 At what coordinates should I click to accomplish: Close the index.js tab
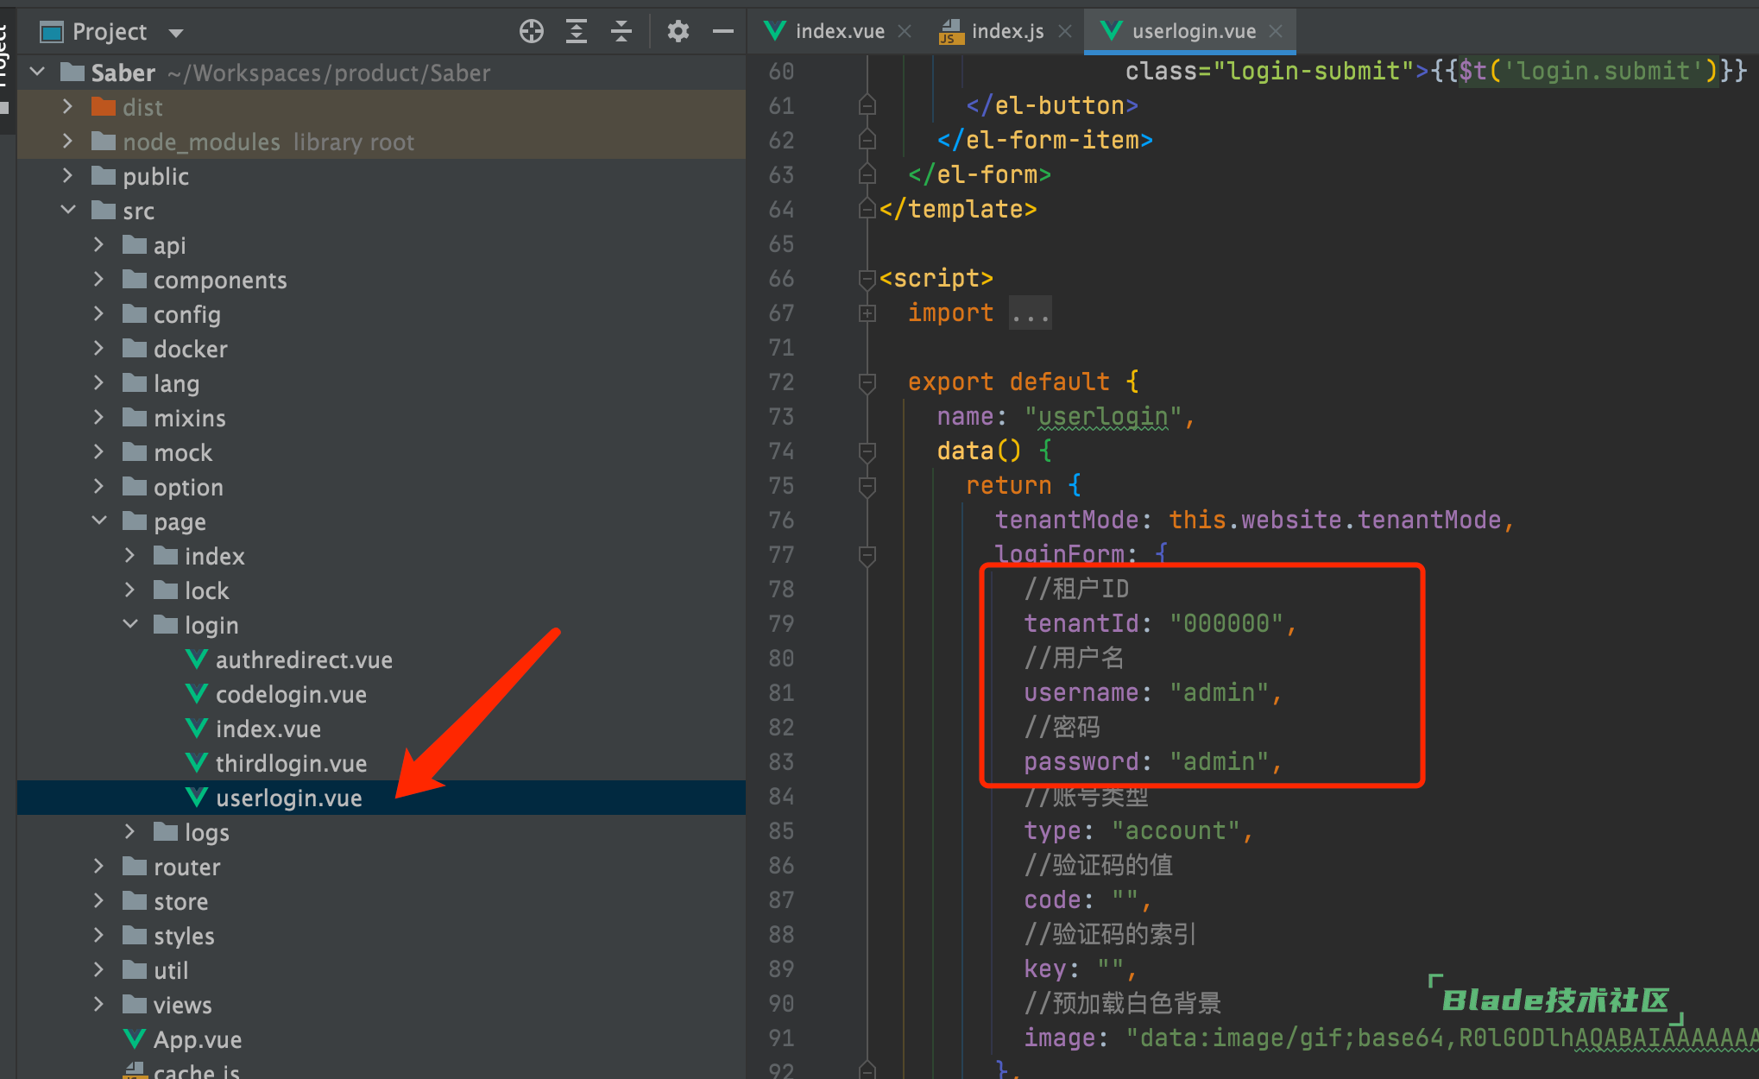pyautogui.click(x=1065, y=31)
